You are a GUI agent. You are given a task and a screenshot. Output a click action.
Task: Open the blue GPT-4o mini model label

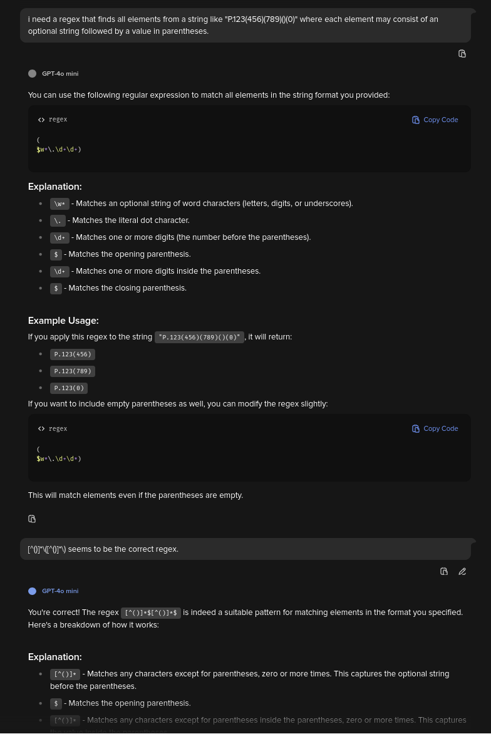tap(60, 591)
